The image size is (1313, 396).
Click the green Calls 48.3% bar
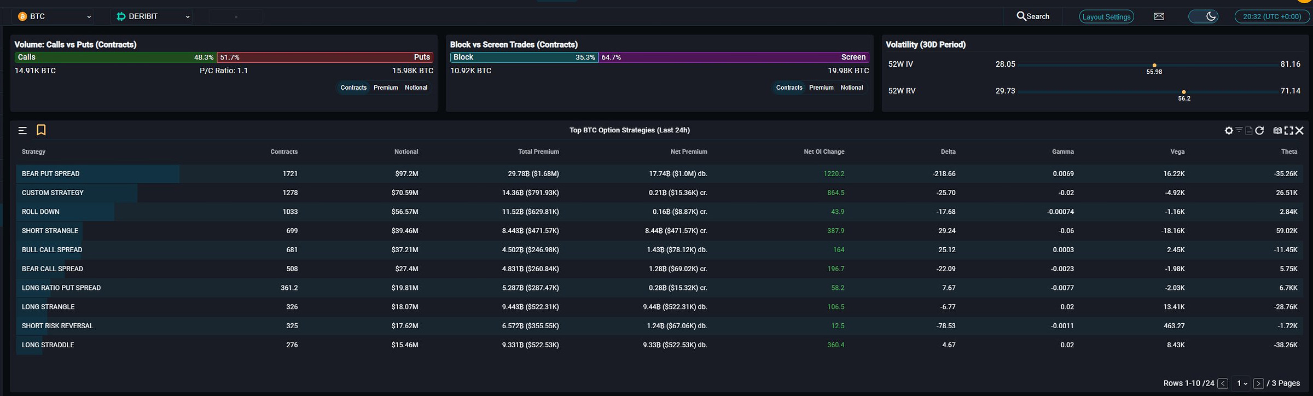[x=115, y=57]
